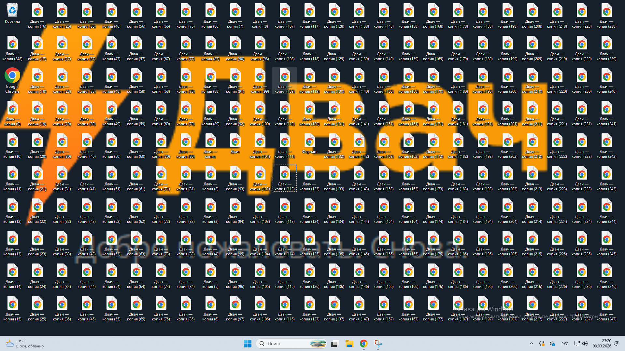This screenshot has width=625, height=351.
Task: Select the Форчан desktop shortcut
Action: (x=309, y=144)
